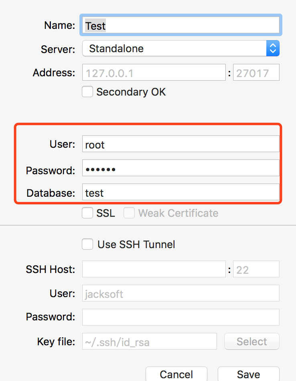The image size is (296, 381).
Task: Click the empty SSH Password field
Action: point(180,317)
